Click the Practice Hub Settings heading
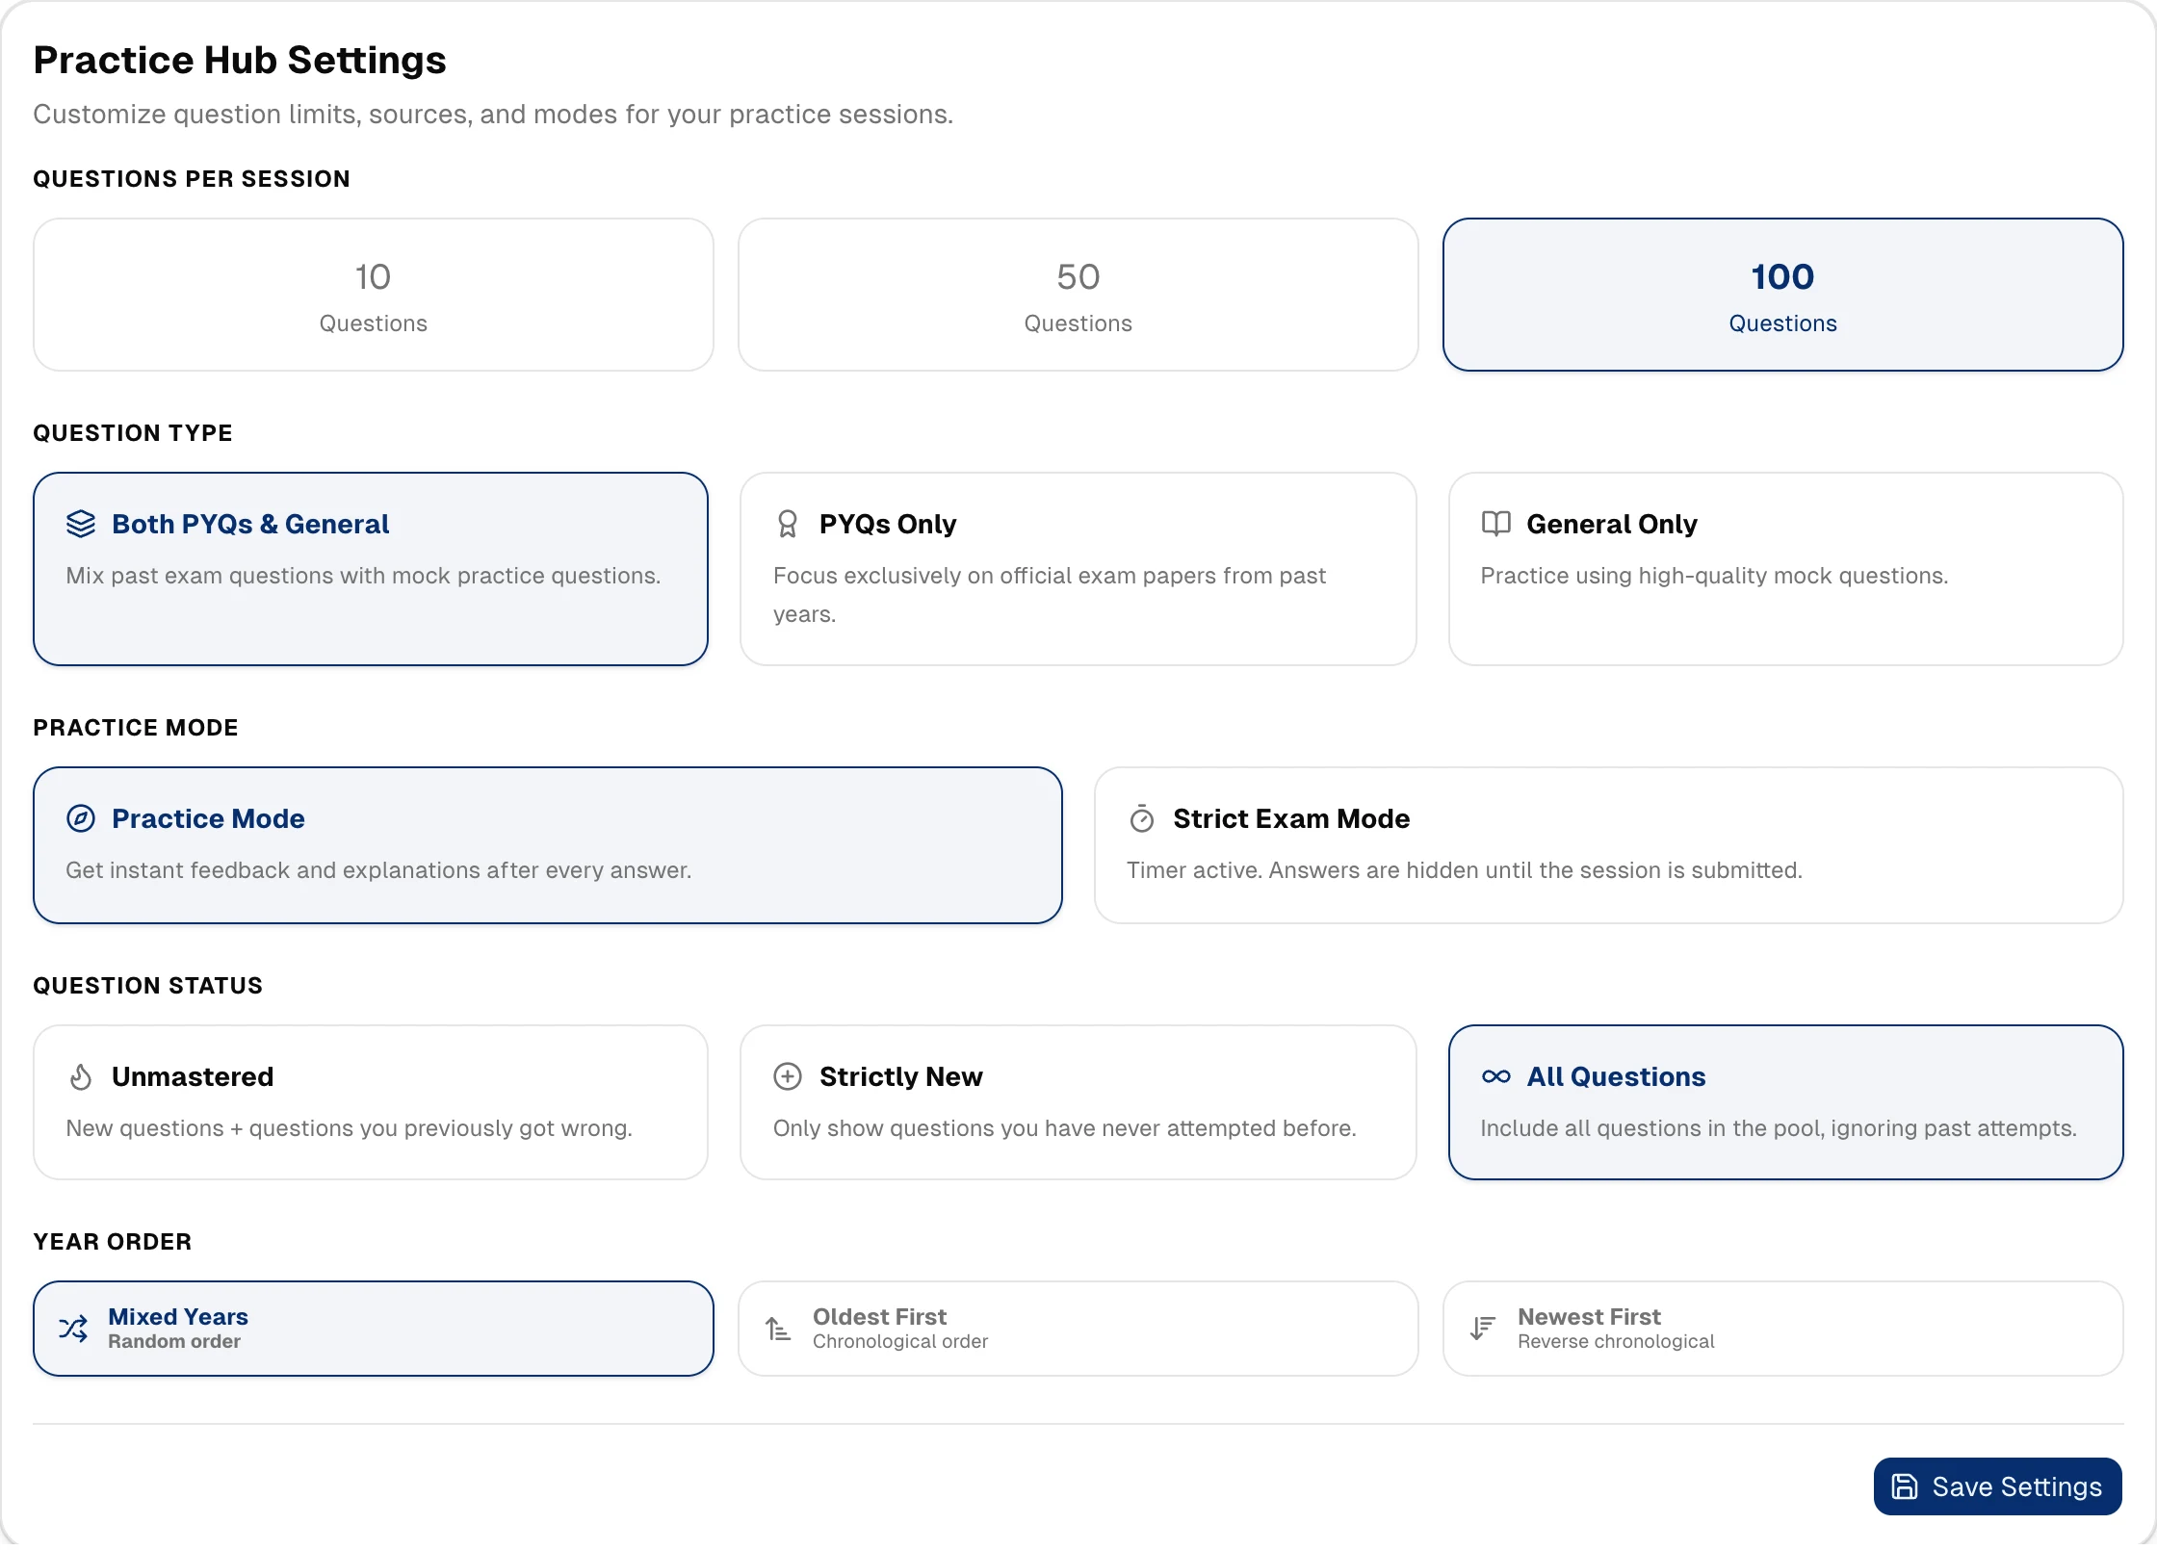 [x=240, y=60]
